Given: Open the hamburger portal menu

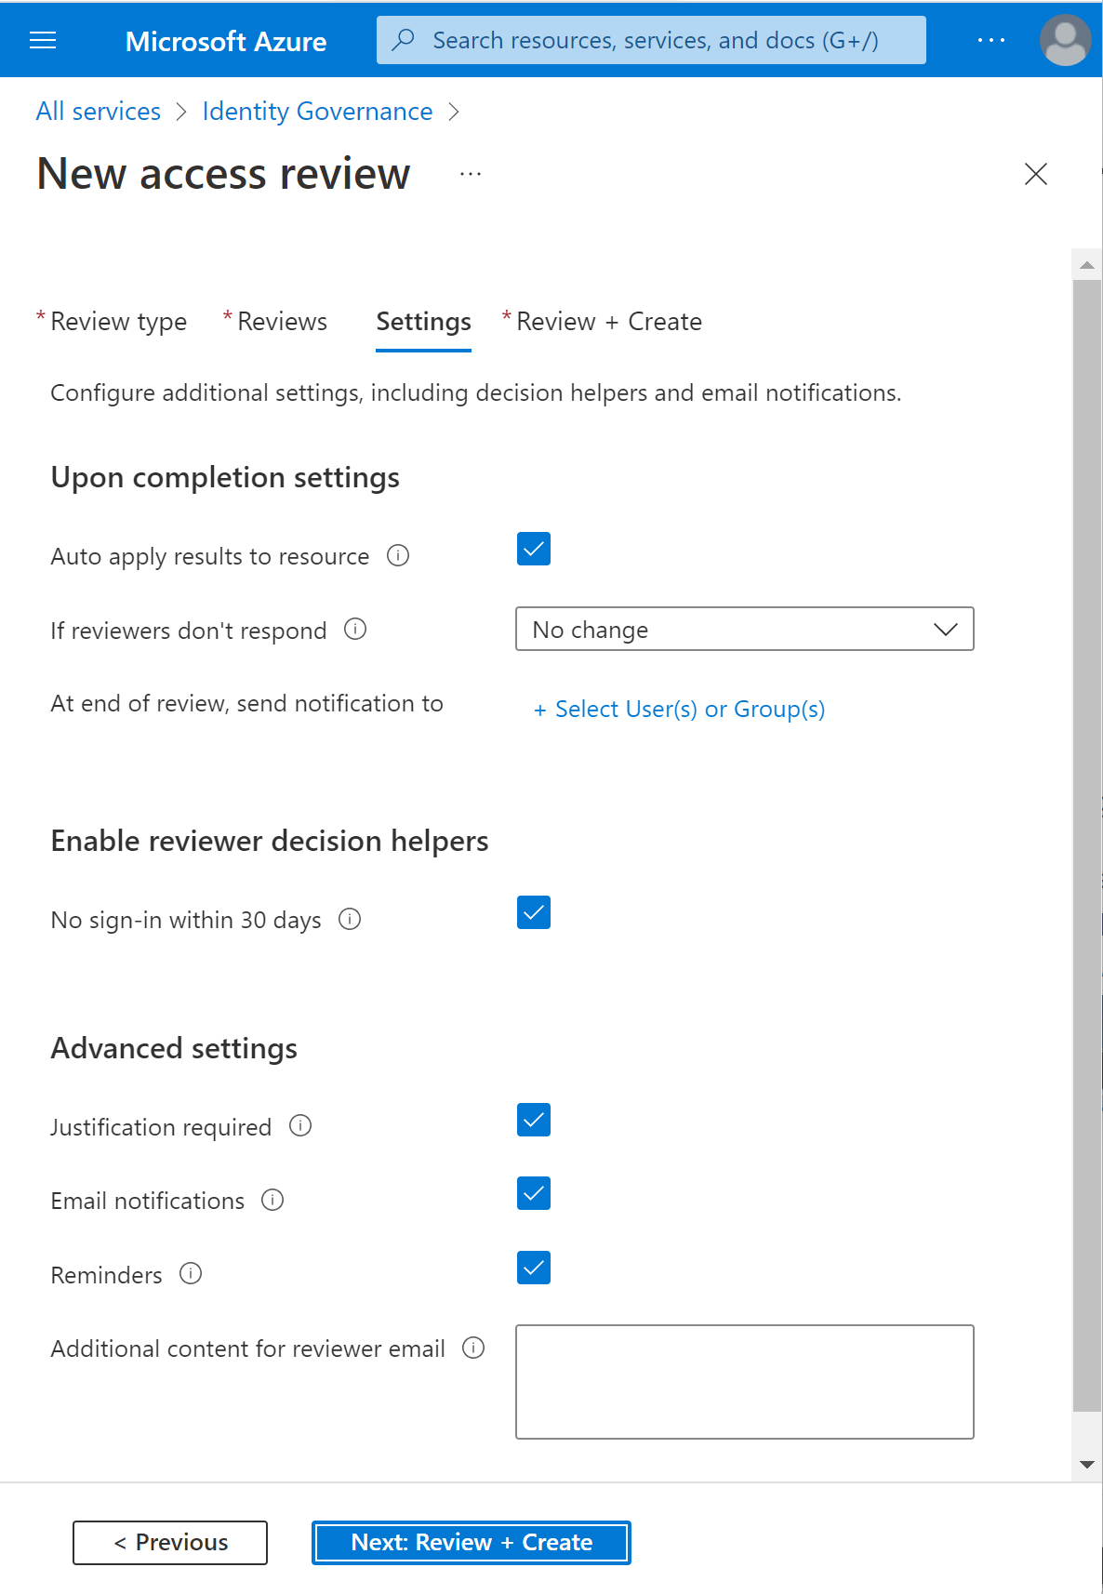Looking at the screenshot, I should [43, 40].
